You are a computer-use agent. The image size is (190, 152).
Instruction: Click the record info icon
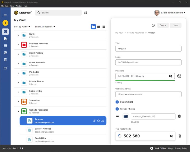click(153, 25)
